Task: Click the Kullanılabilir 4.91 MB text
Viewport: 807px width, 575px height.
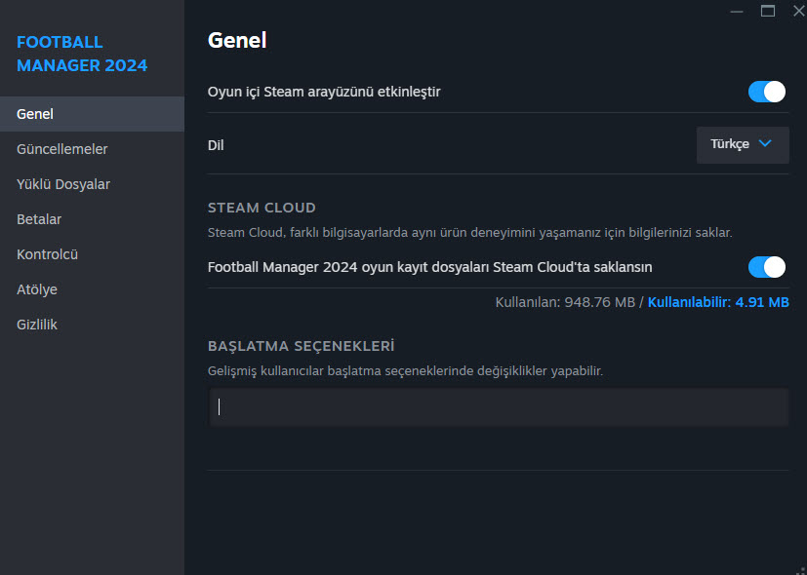Action: 718,302
